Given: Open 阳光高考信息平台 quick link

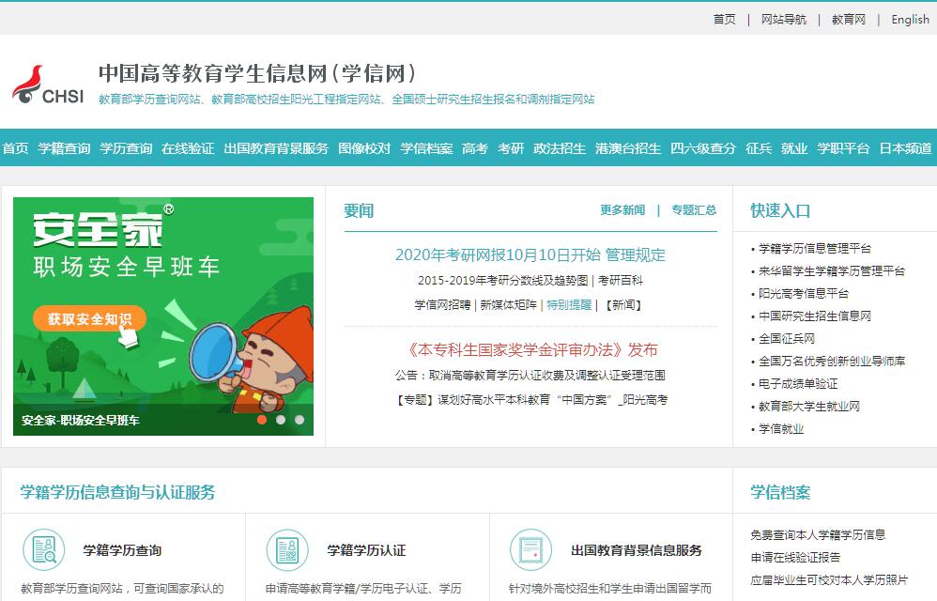Looking at the screenshot, I should [803, 293].
